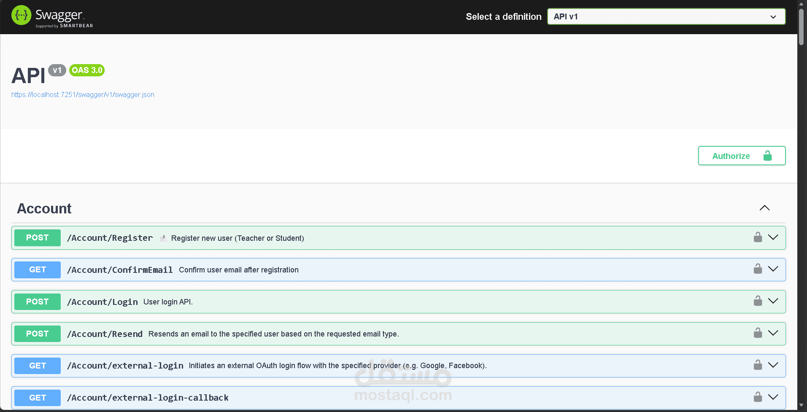Click the POST badge on /Account/Register
Viewport: 807px width, 412px height.
37,237
